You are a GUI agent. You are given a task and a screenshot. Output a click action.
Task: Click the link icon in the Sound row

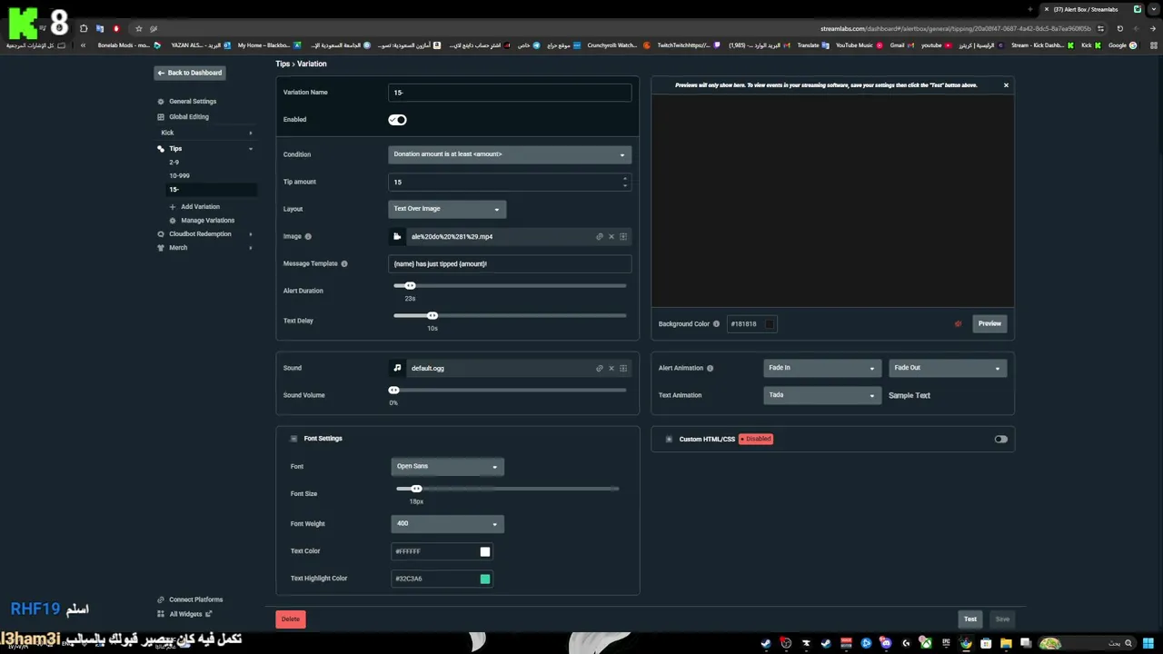coord(600,369)
